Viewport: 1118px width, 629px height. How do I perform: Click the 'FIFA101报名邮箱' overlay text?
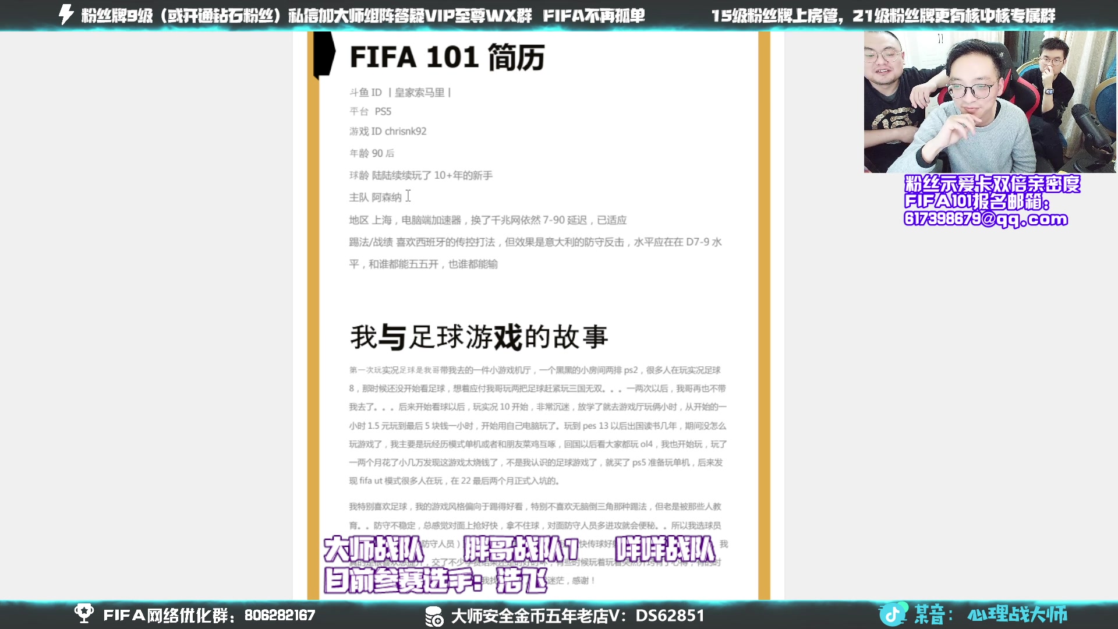pos(977,202)
